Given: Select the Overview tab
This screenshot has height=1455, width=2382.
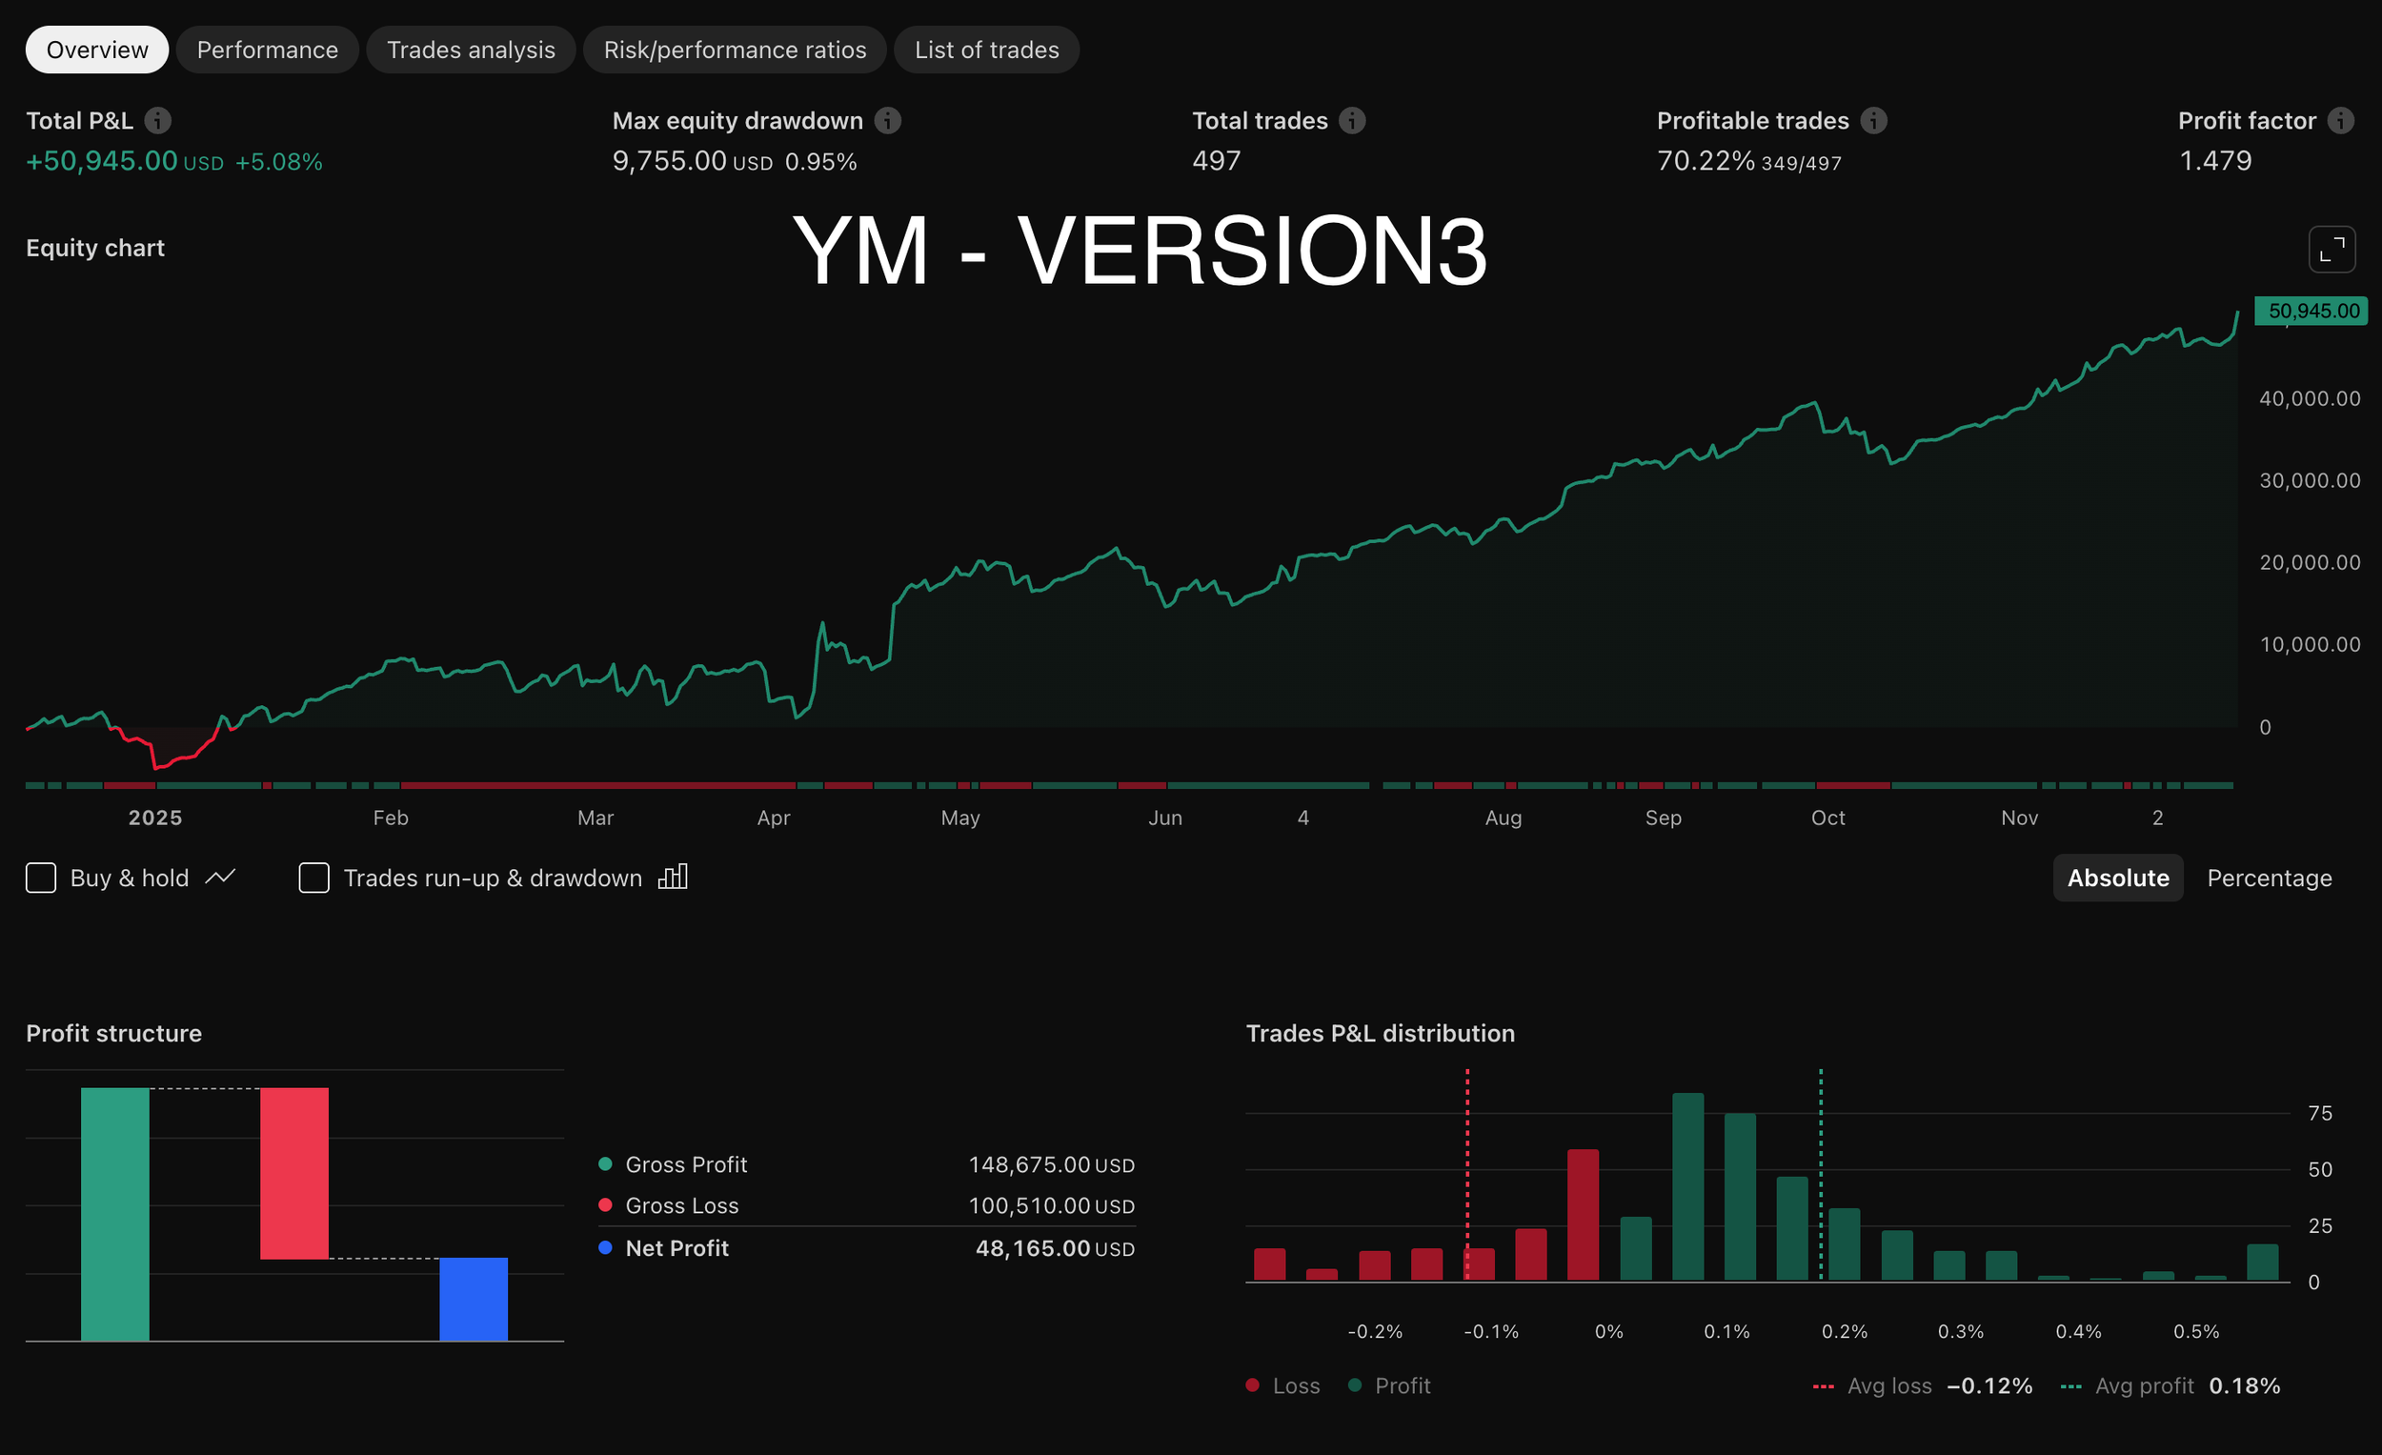Looking at the screenshot, I should (95, 50).
